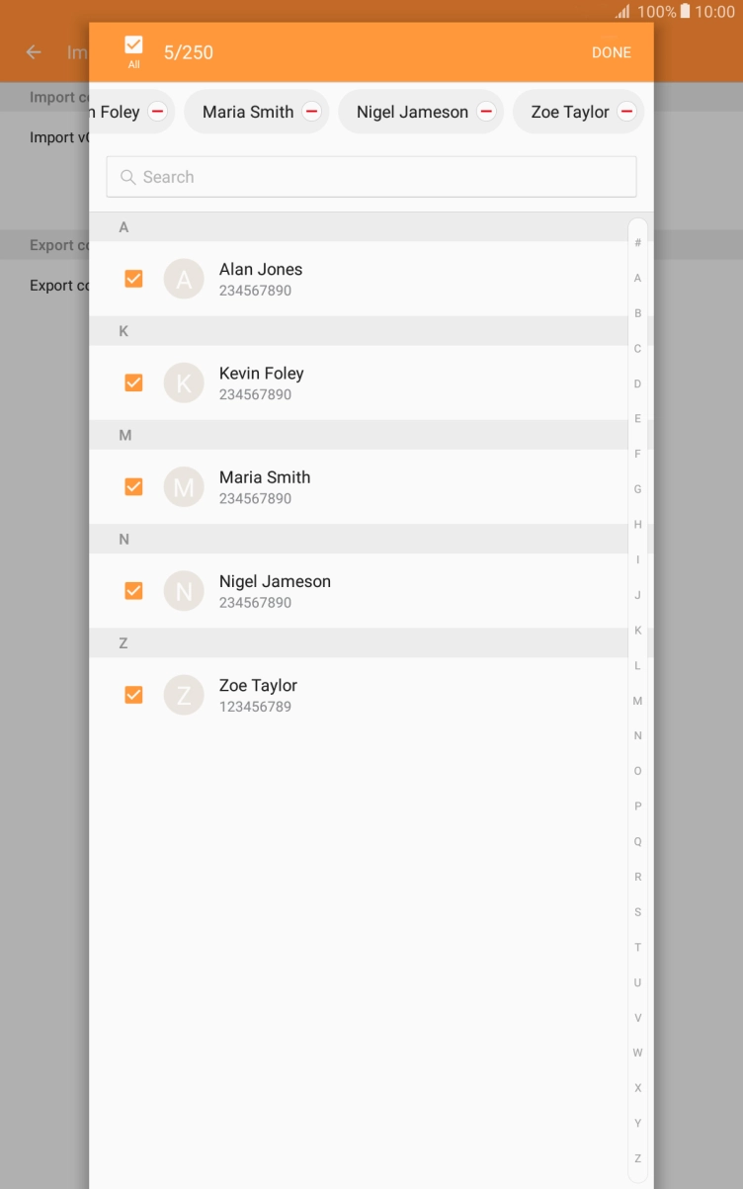Tap the Maria Smith chip label

click(x=248, y=112)
